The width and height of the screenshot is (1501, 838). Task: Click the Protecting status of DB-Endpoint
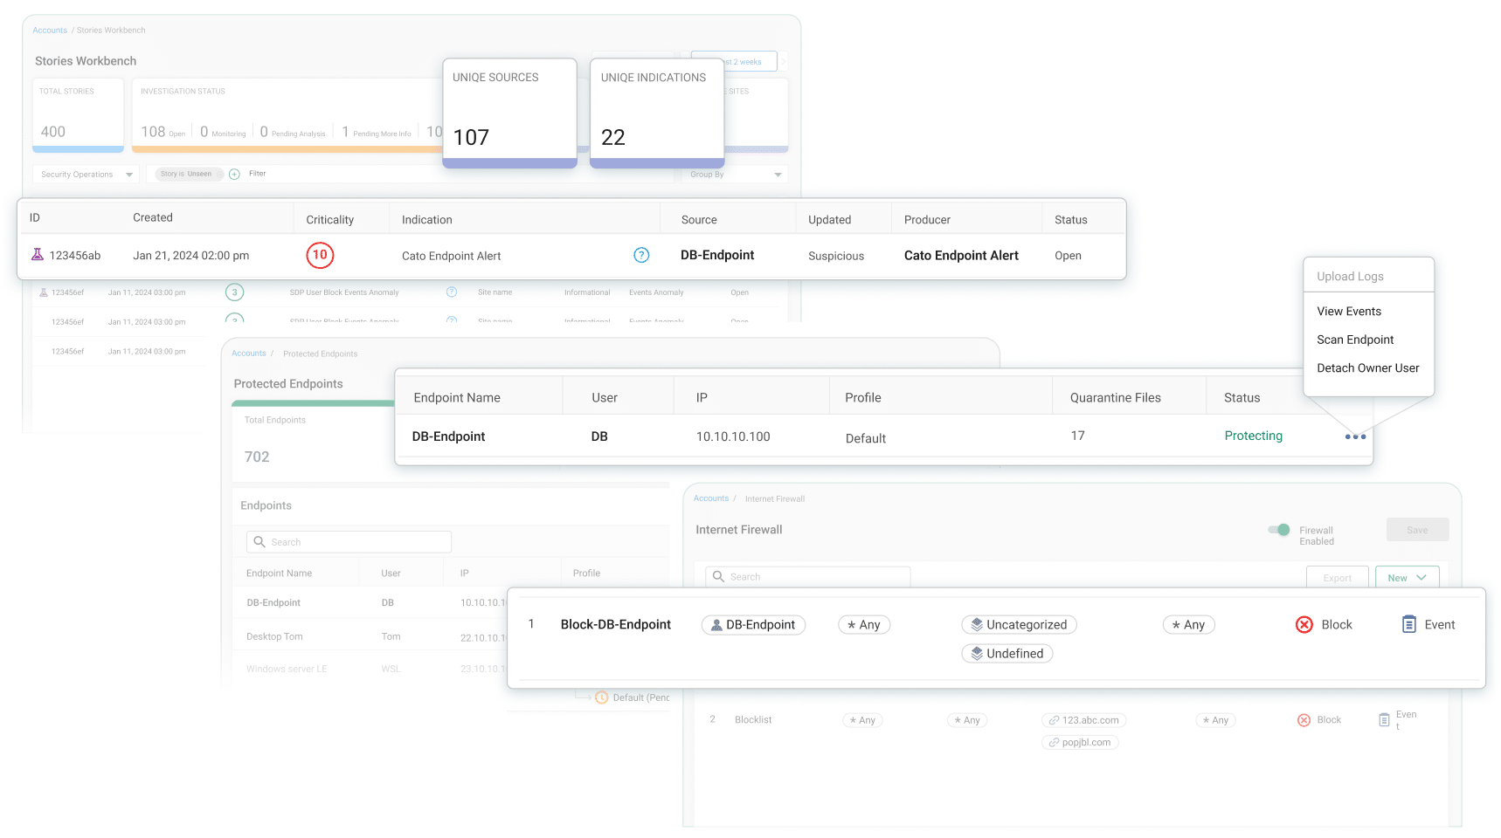[x=1254, y=436]
